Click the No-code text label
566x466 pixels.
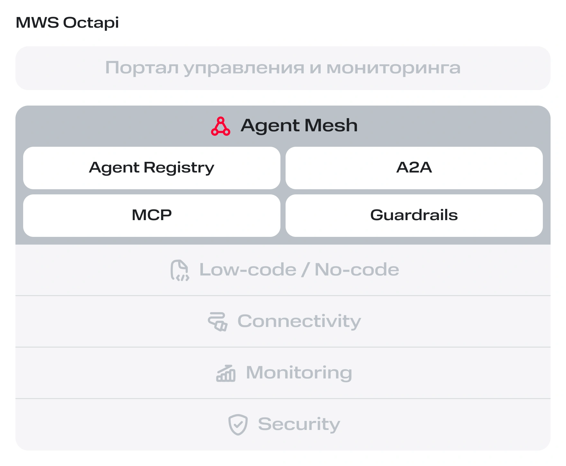pyautogui.click(x=357, y=270)
